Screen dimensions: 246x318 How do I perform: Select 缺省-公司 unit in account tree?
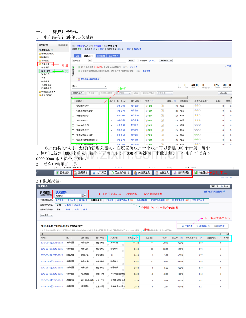[46, 71]
